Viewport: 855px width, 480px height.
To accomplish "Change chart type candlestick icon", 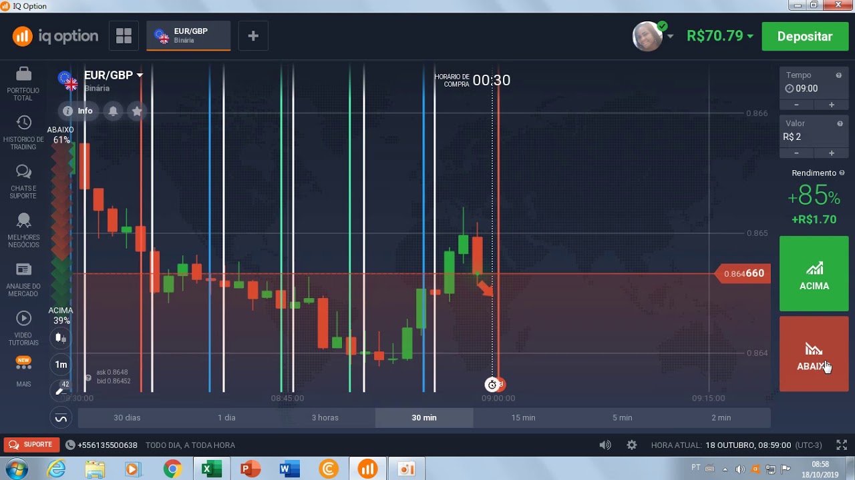I will pos(61,338).
